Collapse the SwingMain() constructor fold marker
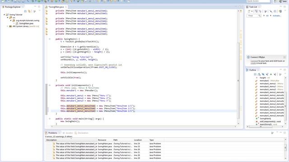Image resolution: width=289 pixels, height=162 pixels. coord(50,39)
